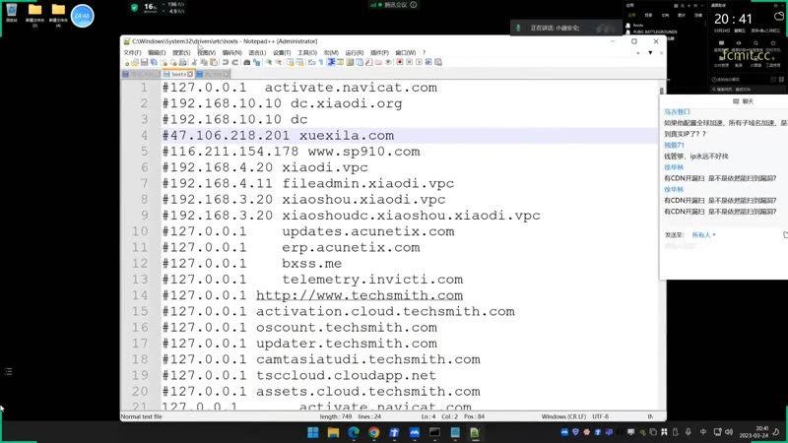Click the blue circular timer widget on desktop
Screen dimensions: 788x443
point(82,16)
